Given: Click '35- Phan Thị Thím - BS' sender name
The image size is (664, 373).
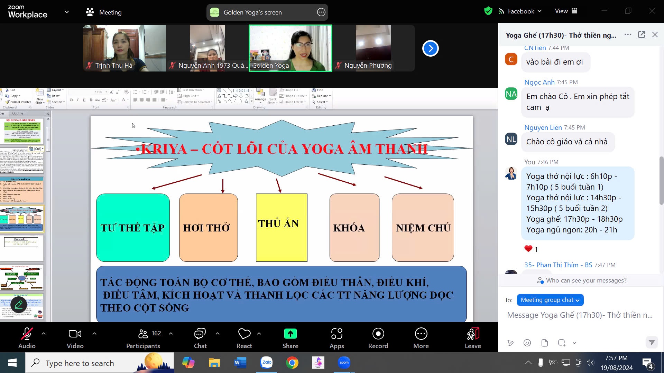Looking at the screenshot, I should point(558,265).
